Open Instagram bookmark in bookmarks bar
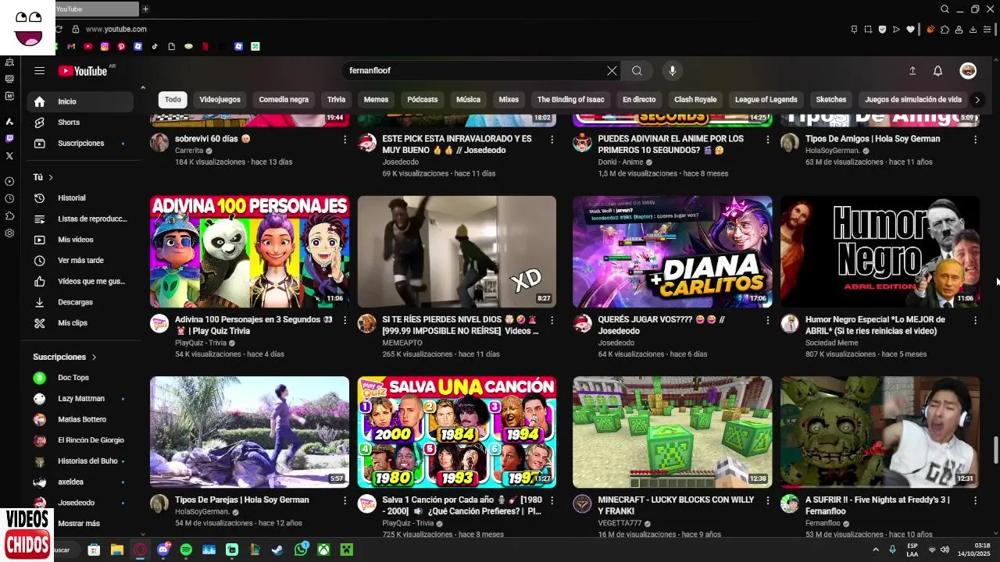This screenshot has width=1000, height=562. point(104,46)
